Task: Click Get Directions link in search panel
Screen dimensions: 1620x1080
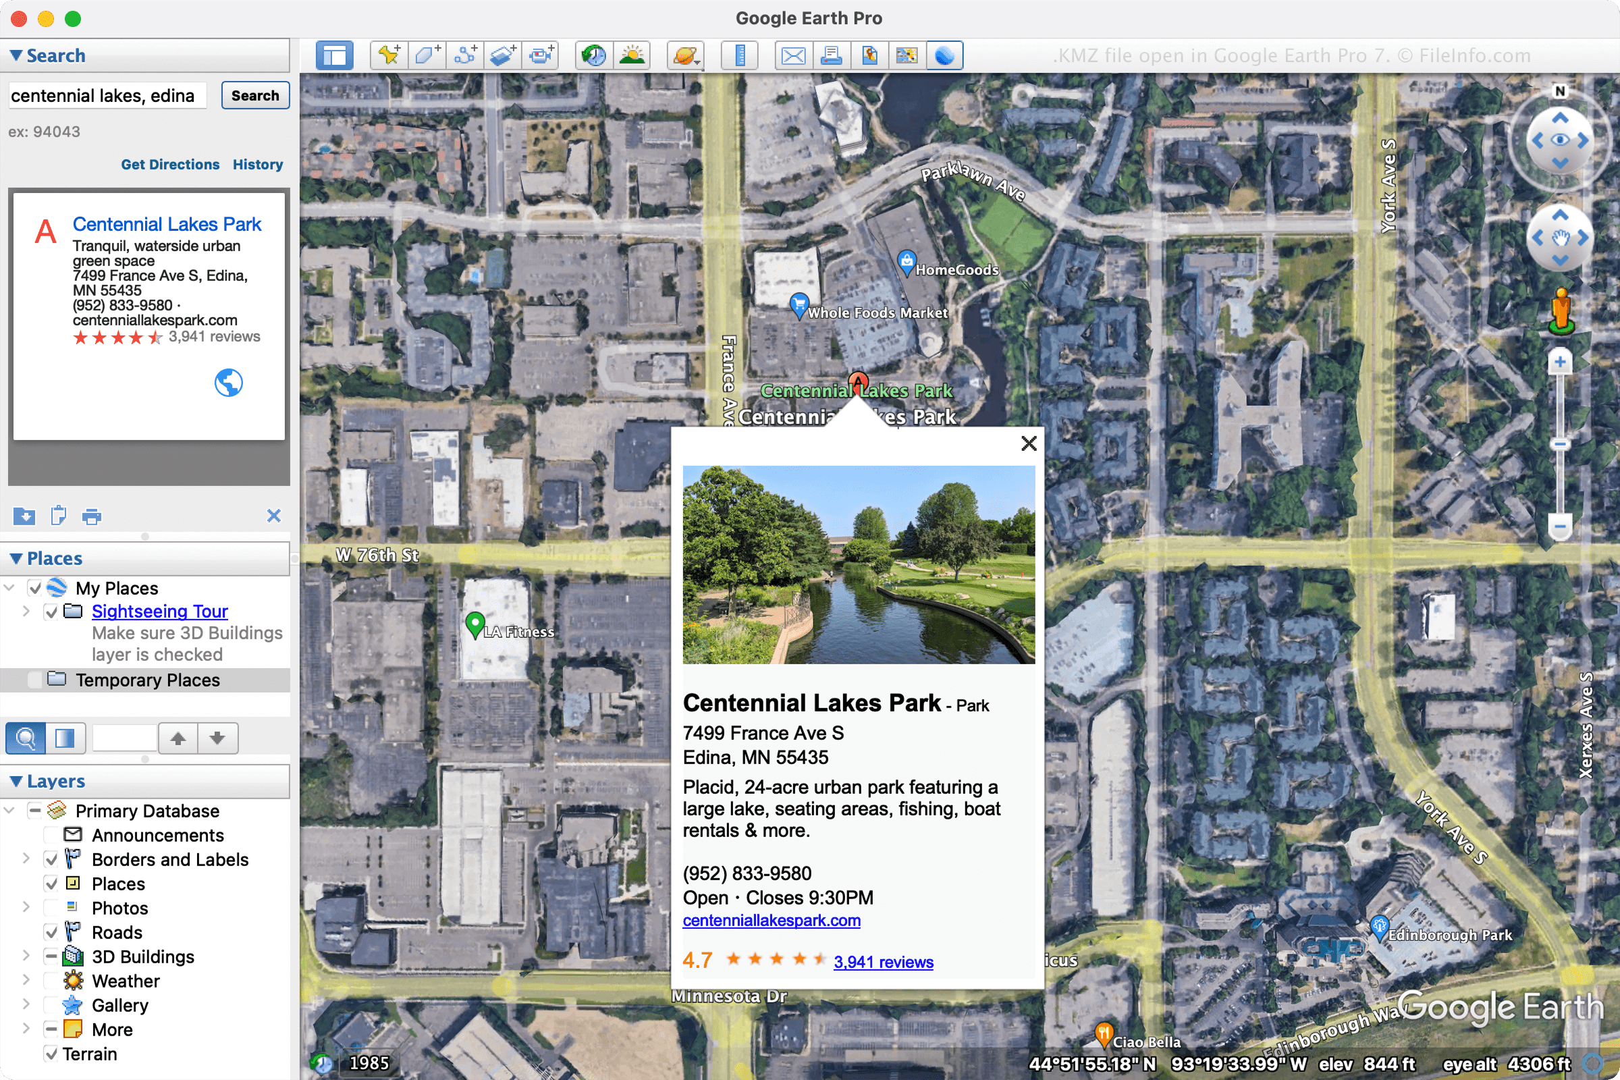Action: [x=169, y=164]
